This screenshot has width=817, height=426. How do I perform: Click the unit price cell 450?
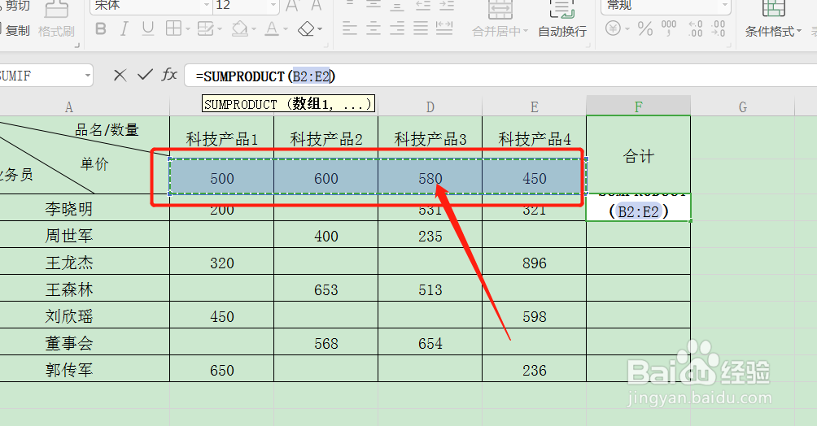point(535,178)
